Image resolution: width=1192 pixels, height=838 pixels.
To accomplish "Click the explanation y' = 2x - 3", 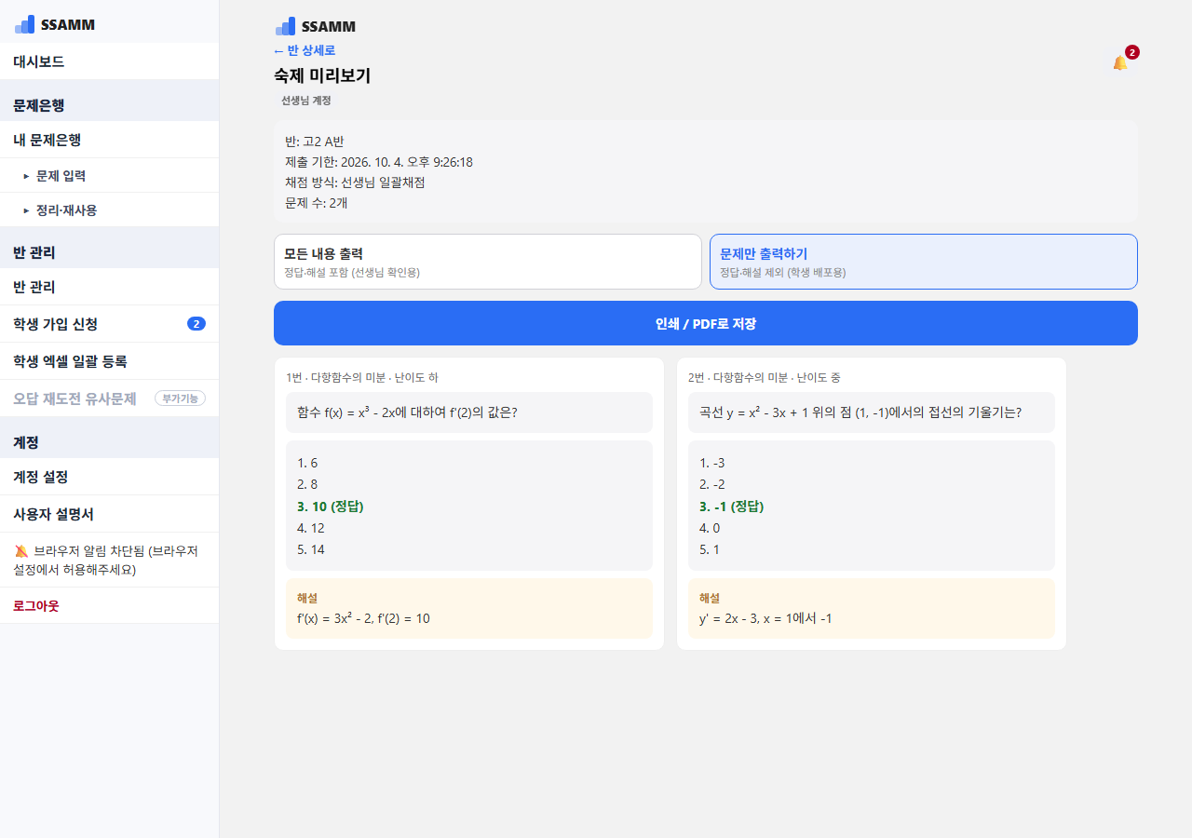I will tap(765, 618).
